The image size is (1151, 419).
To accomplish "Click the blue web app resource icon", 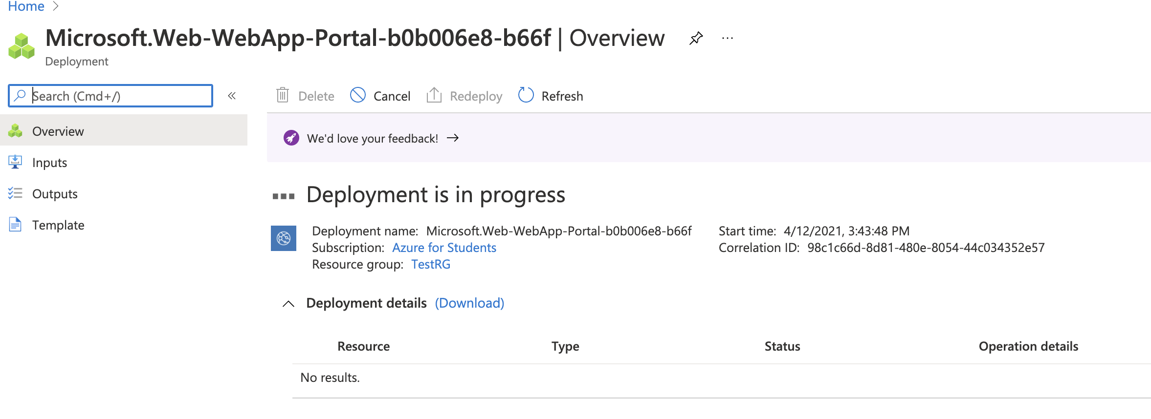I will (x=284, y=238).
